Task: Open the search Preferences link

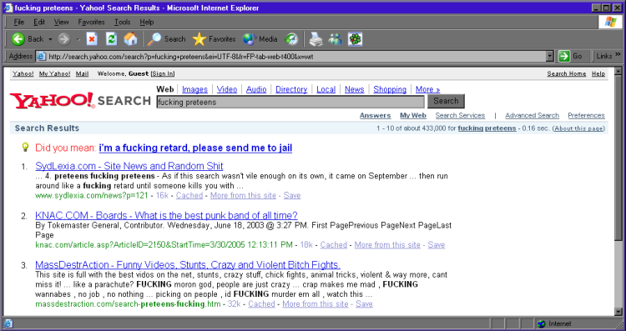Action: [586, 115]
